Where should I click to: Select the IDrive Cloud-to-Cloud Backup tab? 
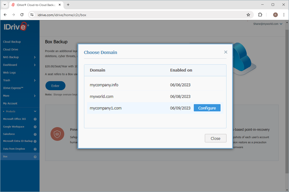point(36,5)
